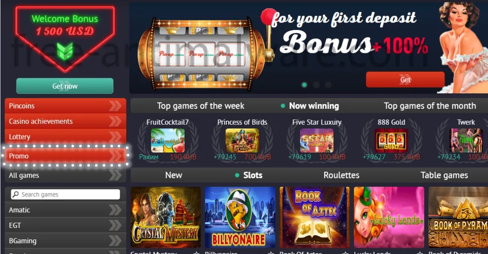Viewport: 488px width, 254px height.
Task: Click the red Get bonus button
Action: point(405,80)
